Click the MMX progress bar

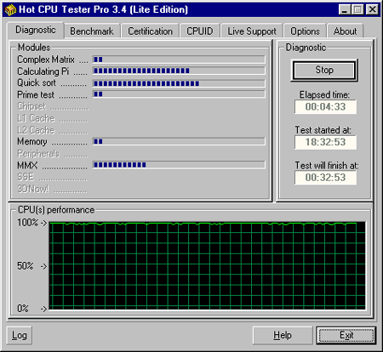[x=179, y=165]
